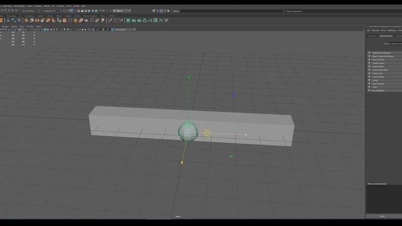Switch to pSphereShape1 tab
402x226 pixels.
(x=386, y=36)
